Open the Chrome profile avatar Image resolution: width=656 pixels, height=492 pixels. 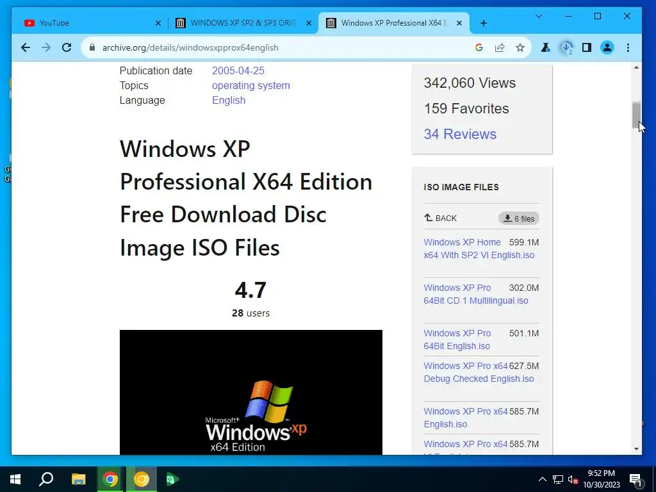[607, 47]
